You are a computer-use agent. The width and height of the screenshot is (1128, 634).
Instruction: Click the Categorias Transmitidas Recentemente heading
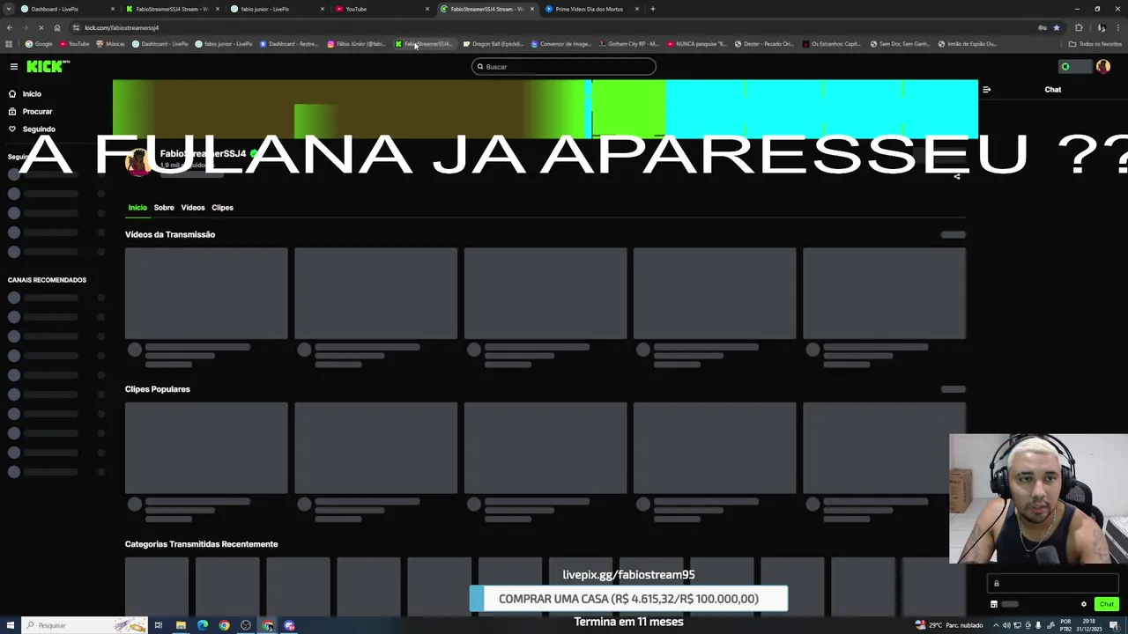(201, 544)
